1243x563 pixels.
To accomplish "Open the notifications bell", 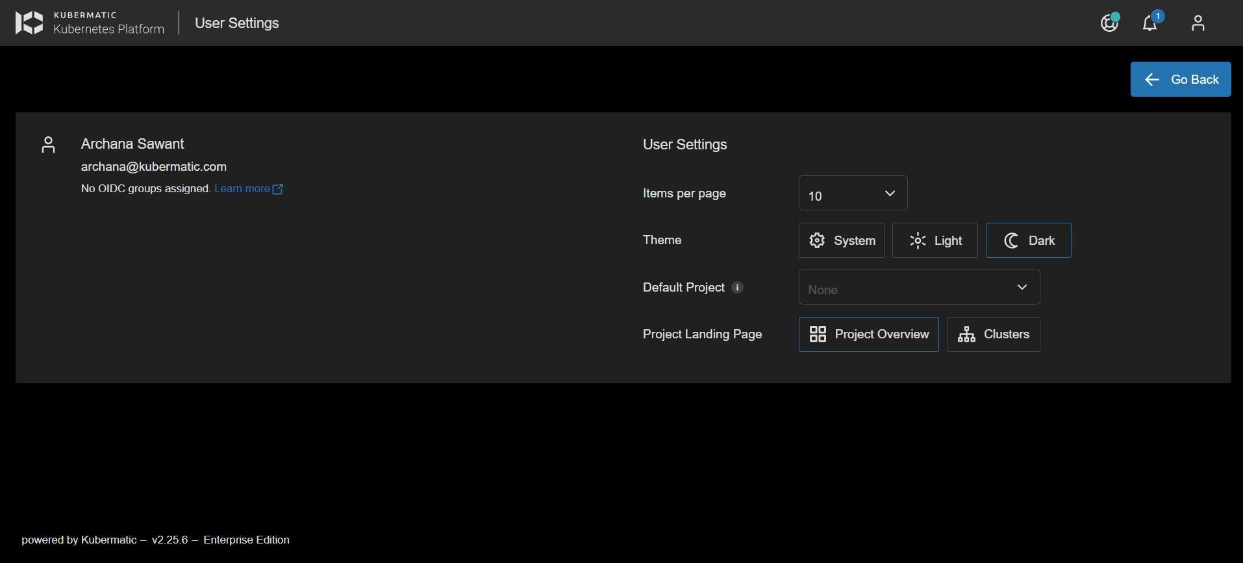I will 1149,24.
